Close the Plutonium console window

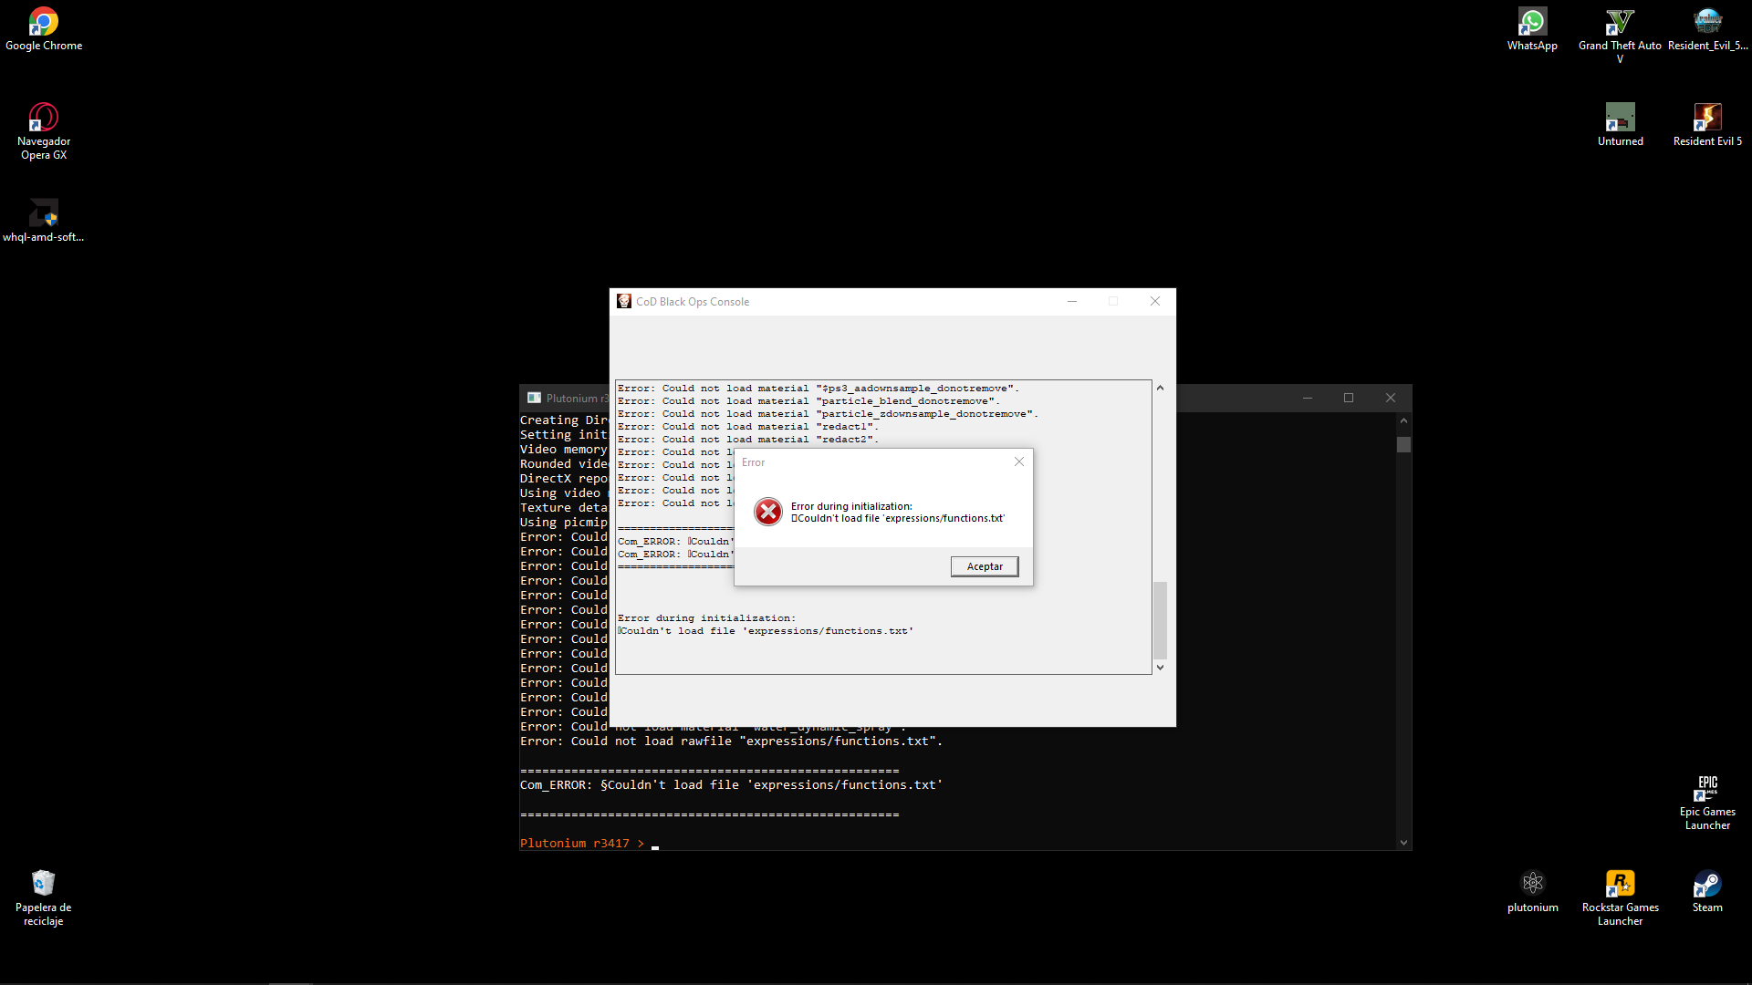click(x=1391, y=398)
